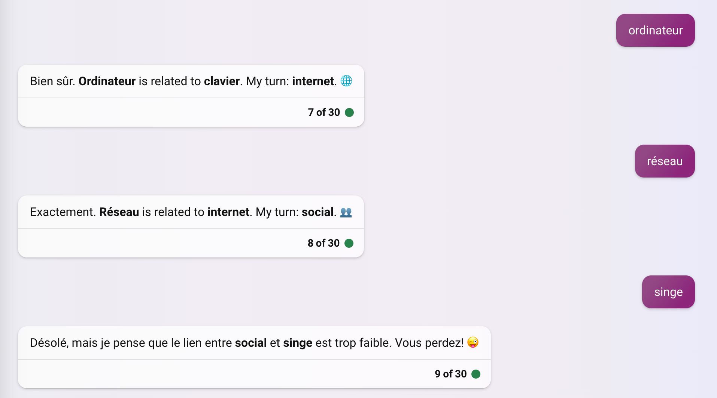
Task: Click the 8 of 30 progress label
Action: pyautogui.click(x=323, y=243)
